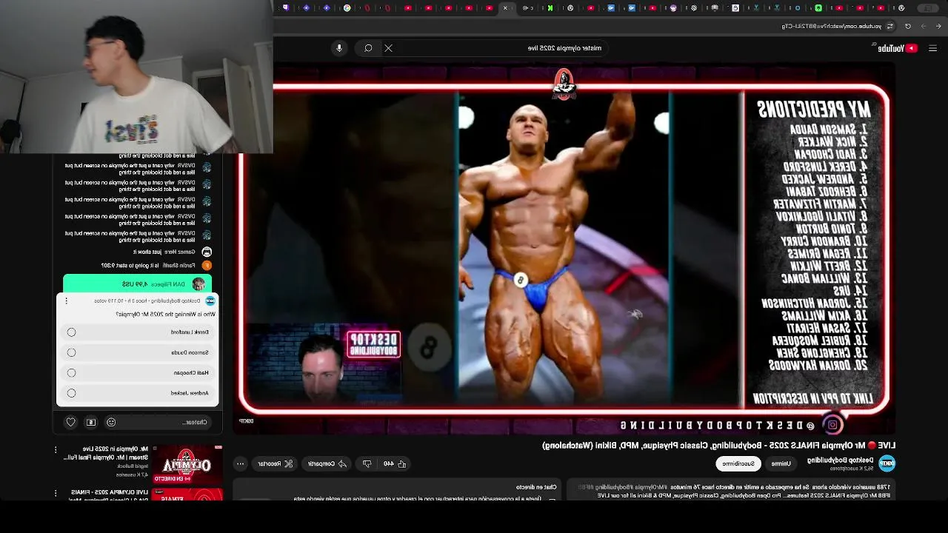Click the Unirme button

pos(781,463)
